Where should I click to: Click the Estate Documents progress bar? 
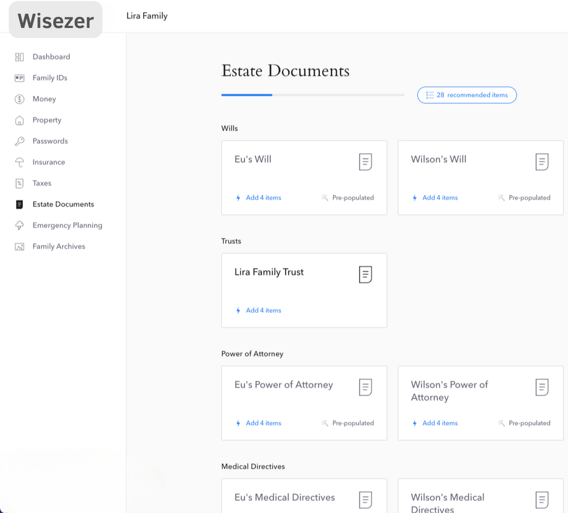coord(313,95)
